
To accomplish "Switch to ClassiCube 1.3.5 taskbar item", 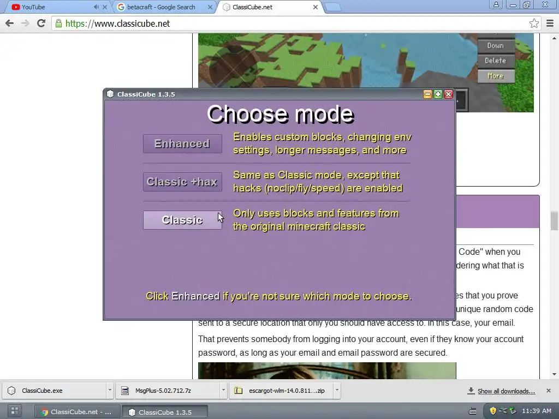I will (165, 412).
